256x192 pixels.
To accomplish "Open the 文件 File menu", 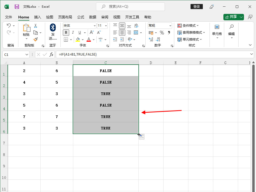I will [x=9, y=17].
